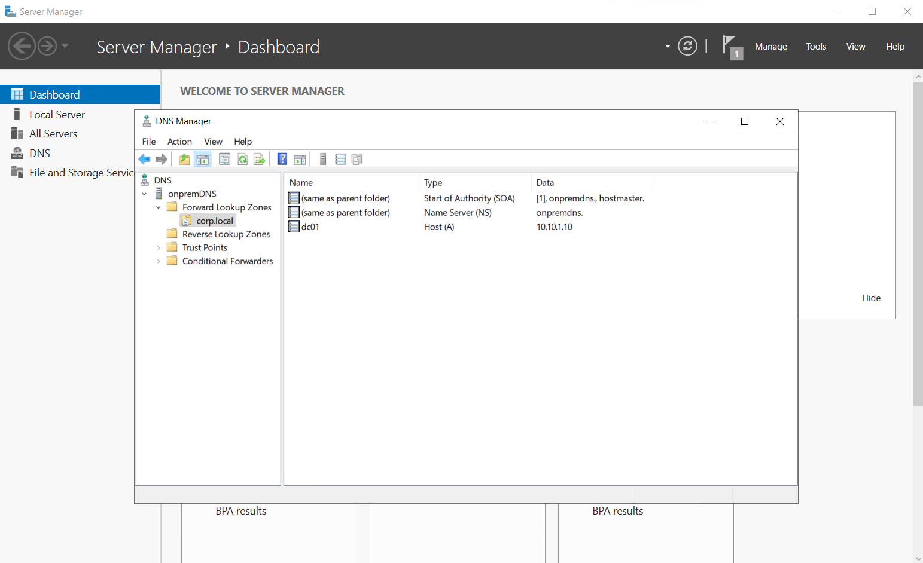Open the Action menu in DNS Manager
Viewport: 923px width, 563px height.
pyautogui.click(x=179, y=142)
